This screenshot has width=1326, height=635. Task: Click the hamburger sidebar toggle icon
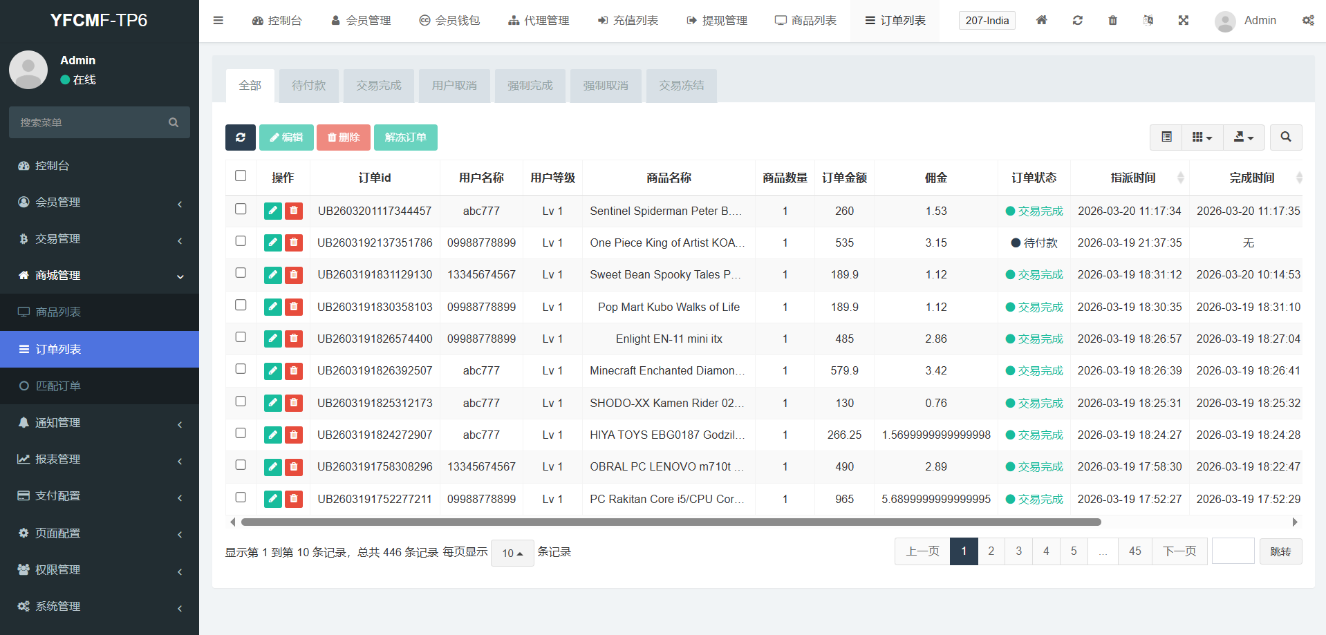coord(218,21)
